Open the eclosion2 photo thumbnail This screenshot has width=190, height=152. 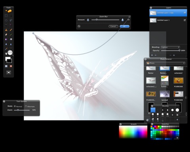[179, 68]
